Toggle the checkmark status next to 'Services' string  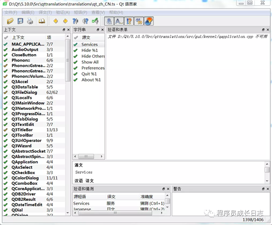(x=76, y=44)
